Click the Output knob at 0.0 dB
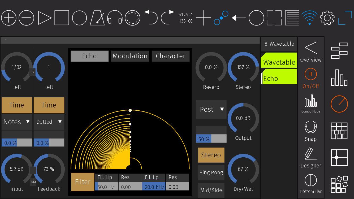The image size is (354, 199). pos(243,119)
